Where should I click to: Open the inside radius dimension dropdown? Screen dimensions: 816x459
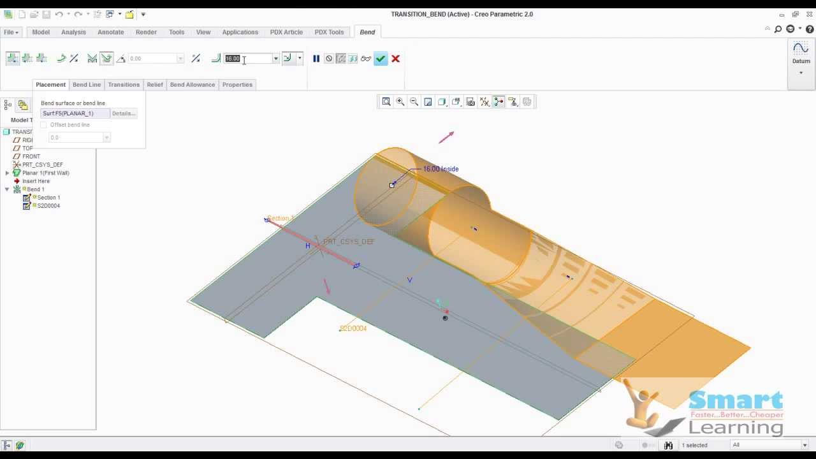click(x=300, y=59)
